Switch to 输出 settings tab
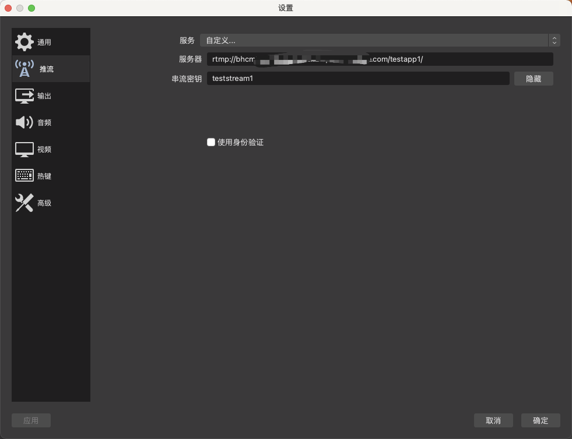This screenshot has height=439, width=572. point(51,96)
